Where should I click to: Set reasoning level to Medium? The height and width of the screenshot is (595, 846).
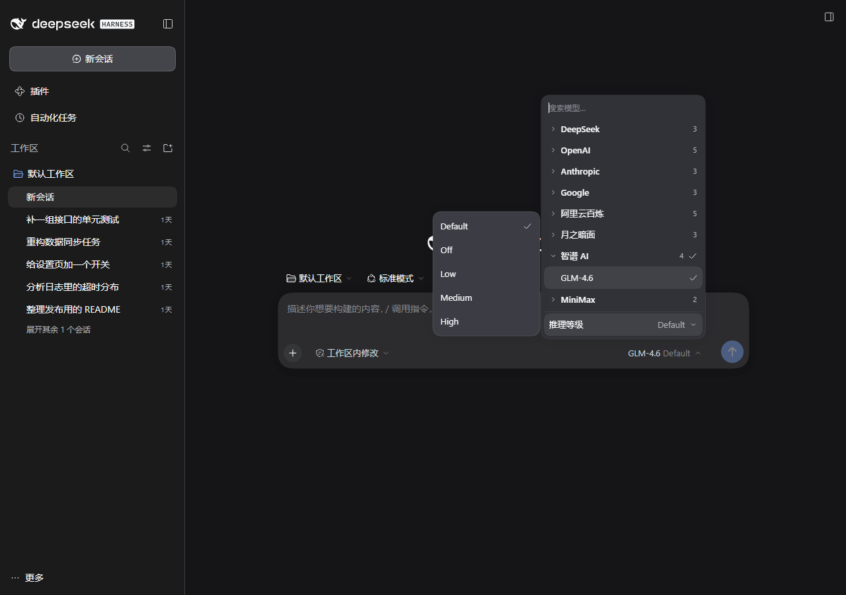486,297
